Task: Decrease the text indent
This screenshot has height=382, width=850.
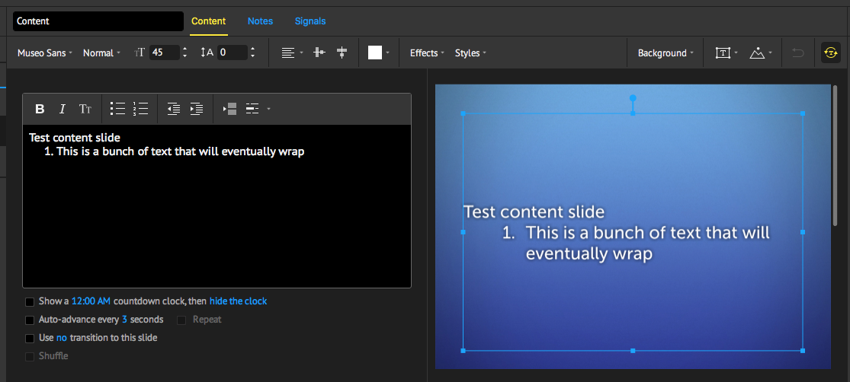Action: click(173, 109)
